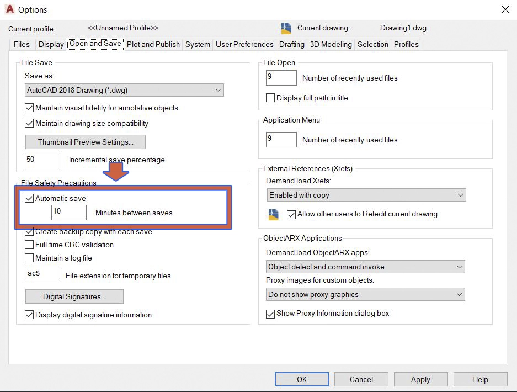Viewport: 517px width, 392px height.
Task: Open Help for the Options dialog
Action: point(480,379)
